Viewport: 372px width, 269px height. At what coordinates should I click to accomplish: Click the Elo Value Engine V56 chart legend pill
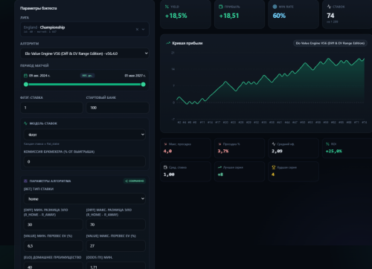(x=330, y=43)
